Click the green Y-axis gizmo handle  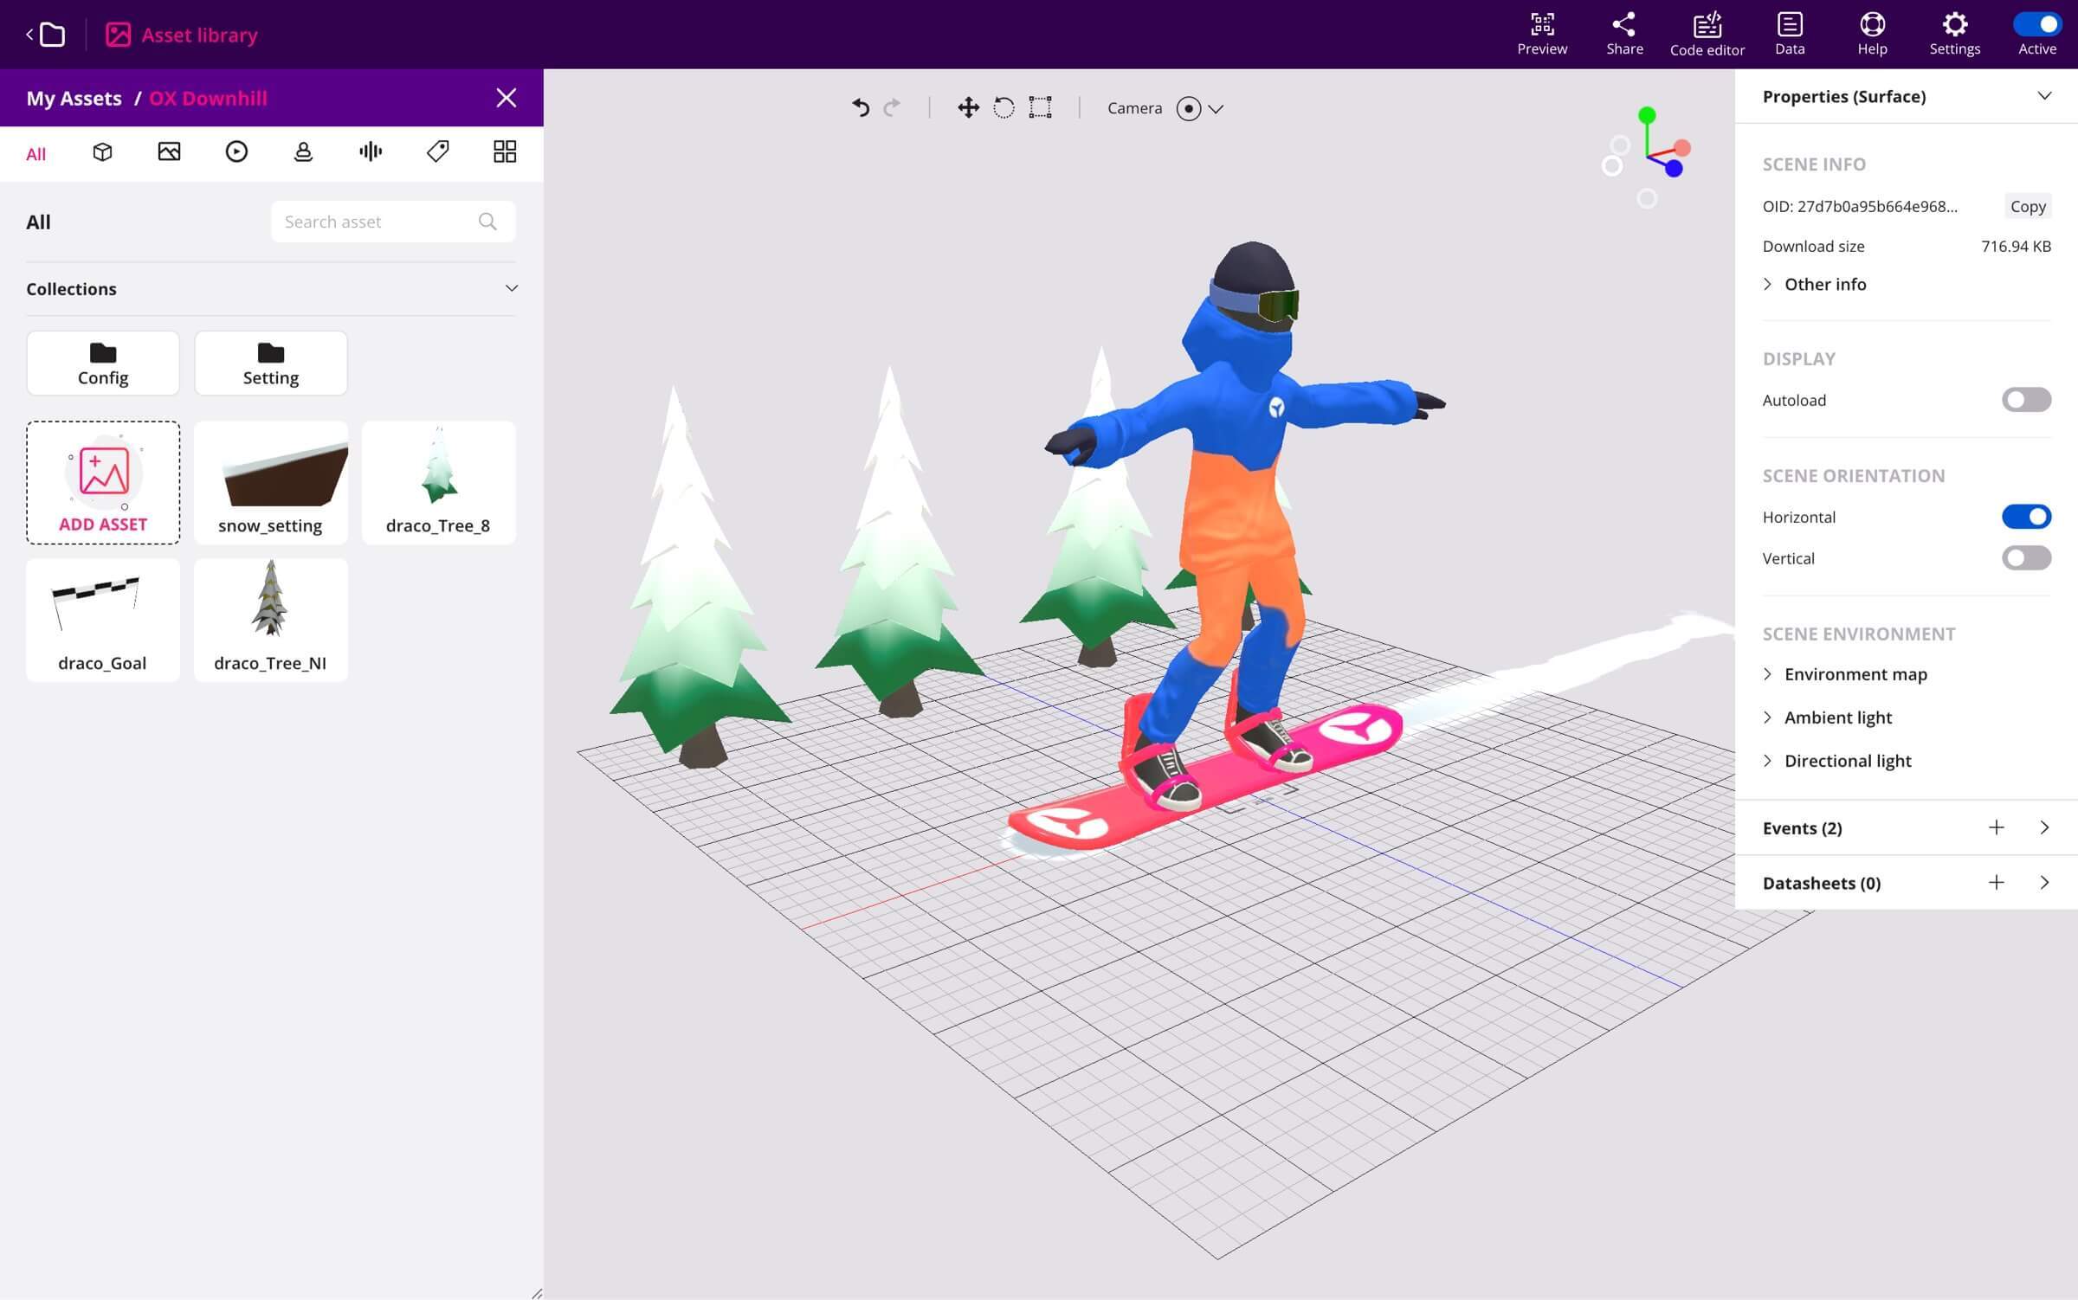(x=1647, y=115)
